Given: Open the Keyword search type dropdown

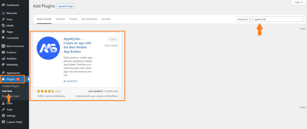Looking at the screenshot, I should click(244, 19).
